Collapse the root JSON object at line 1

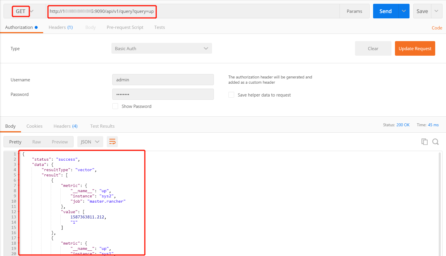coord(18,154)
